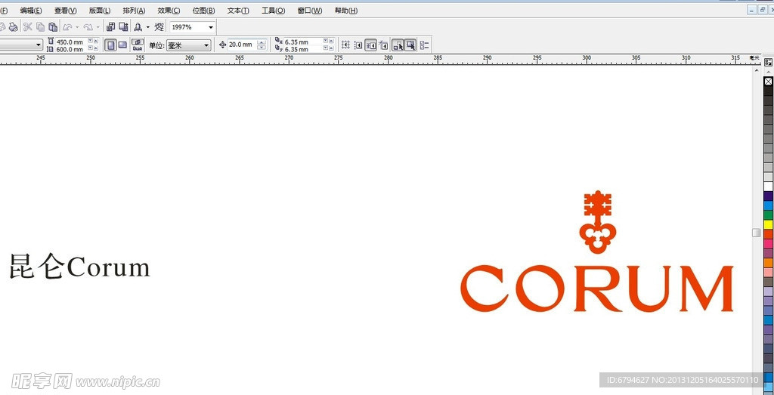Expand the Redo history dropdown arrow
This screenshot has height=395, width=774.
(x=98, y=27)
